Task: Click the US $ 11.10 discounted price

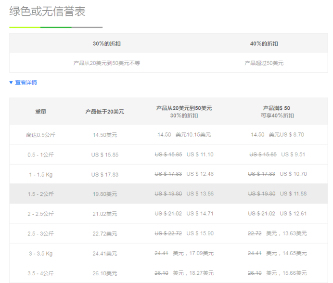Action: pyautogui.click(x=200, y=154)
